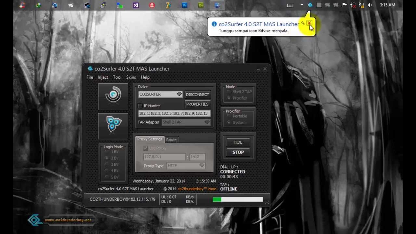This screenshot has width=416, height=234.
Task: Open dialer PROPERTIES button
Action: click(x=197, y=104)
